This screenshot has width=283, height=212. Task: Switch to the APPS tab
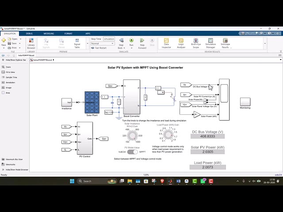pos(88,34)
